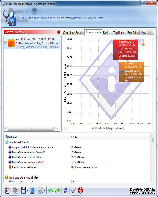Click the processor list horizontal scrollbar thumb
The height and width of the screenshot is (197, 158).
tap(31, 129)
